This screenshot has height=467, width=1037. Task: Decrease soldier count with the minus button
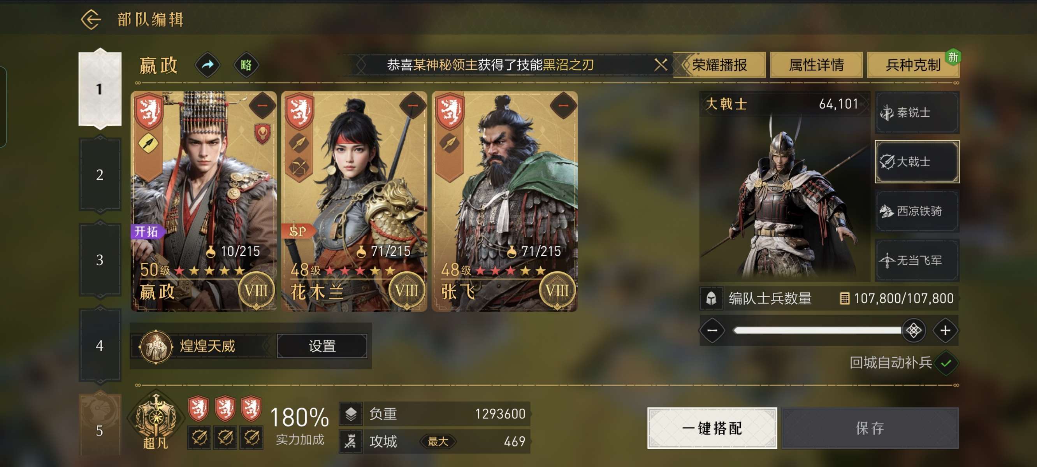click(712, 330)
